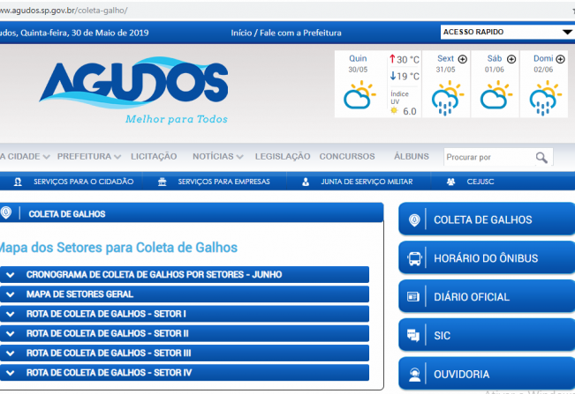Screen dimensions: 575x394
Task: Open the Acesso Rapido dropdown
Action: click(507, 33)
